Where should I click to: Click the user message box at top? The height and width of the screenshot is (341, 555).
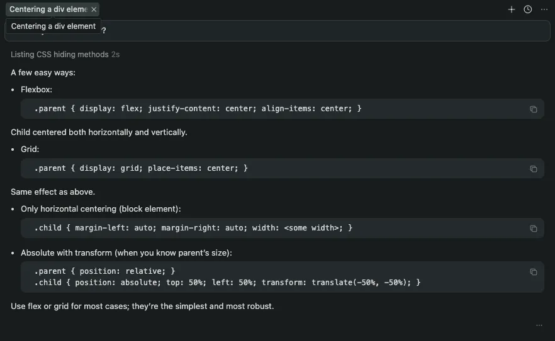pos(315,31)
